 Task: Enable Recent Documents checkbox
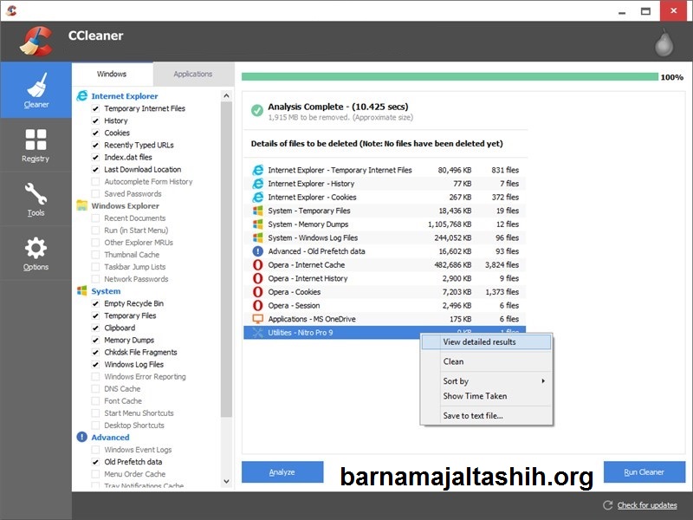pos(95,218)
